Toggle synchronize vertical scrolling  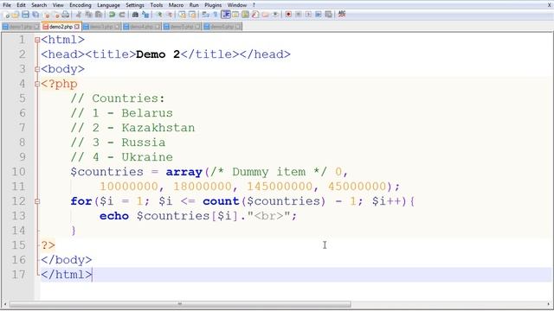pos(182,15)
